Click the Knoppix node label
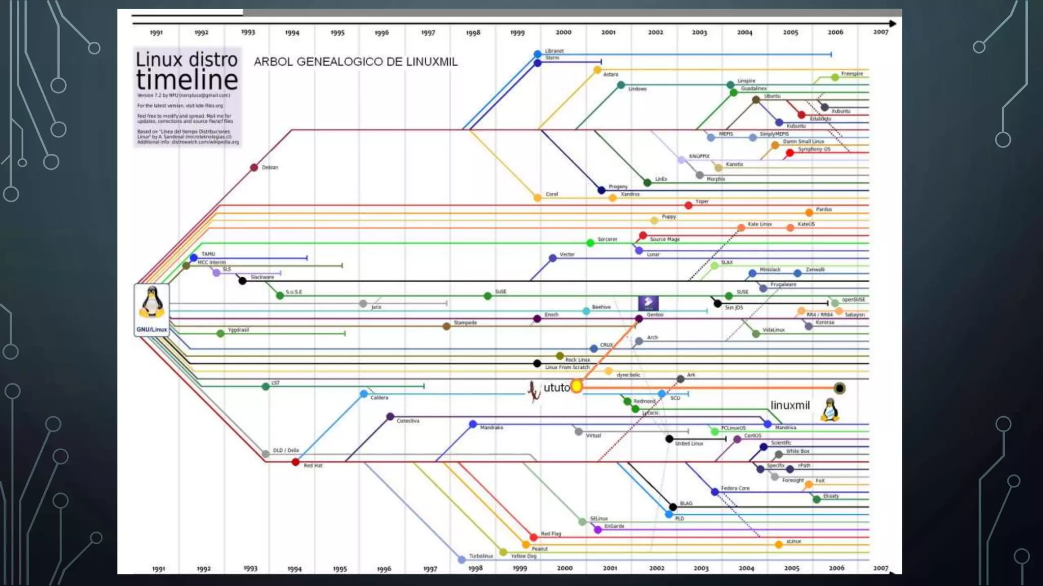The height and width of the screenshot is (586, 1043). point(699,156)
